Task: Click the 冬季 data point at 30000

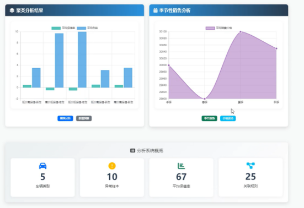Action: [169, 65]
